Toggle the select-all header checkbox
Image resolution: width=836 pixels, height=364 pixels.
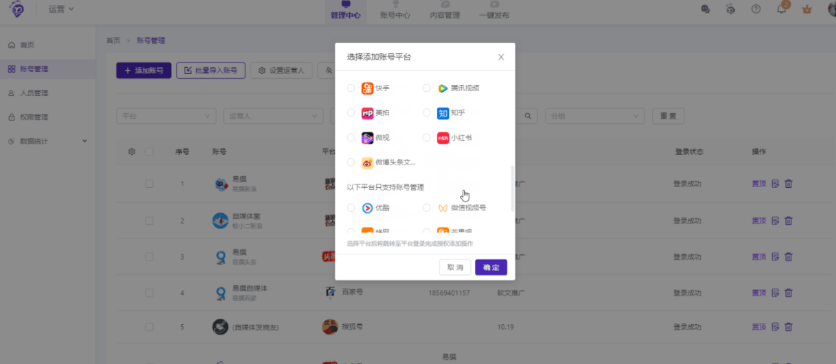149,151
